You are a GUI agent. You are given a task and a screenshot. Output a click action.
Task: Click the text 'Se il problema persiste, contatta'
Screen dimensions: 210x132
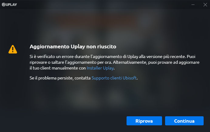click(60, 78)
